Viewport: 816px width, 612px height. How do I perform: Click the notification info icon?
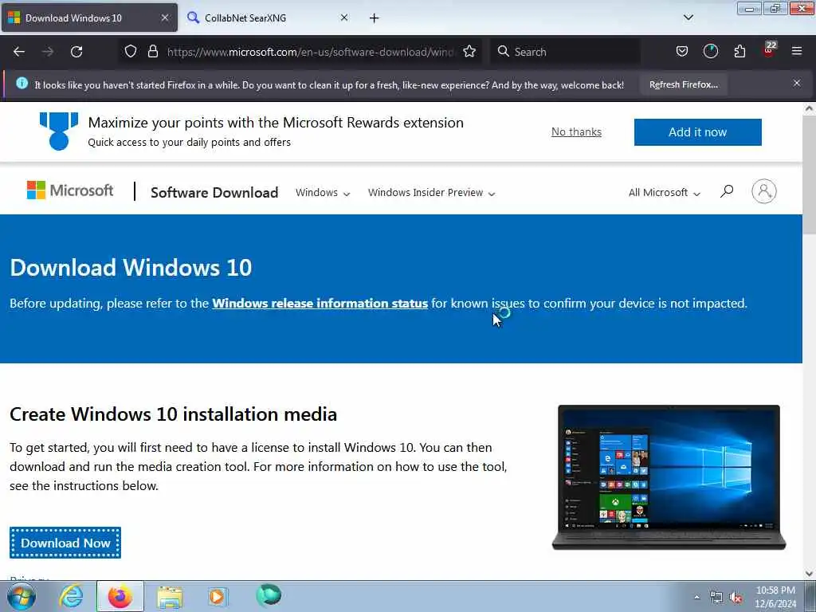click(x=22, y=83)
